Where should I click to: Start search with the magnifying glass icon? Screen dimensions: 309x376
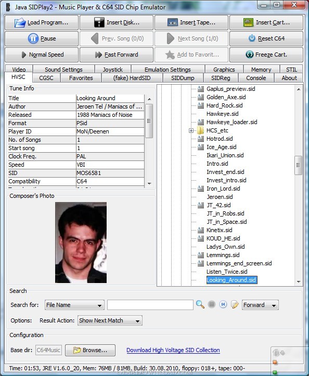coord(200,304)
